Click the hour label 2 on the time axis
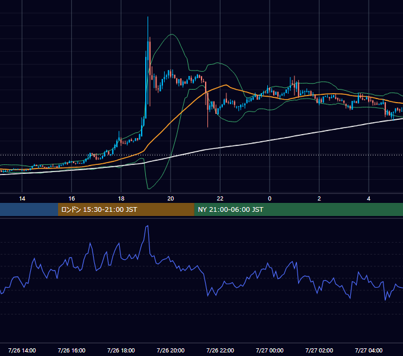The height and width of the screenshot is (356, 403). click(x=319, y=199)
